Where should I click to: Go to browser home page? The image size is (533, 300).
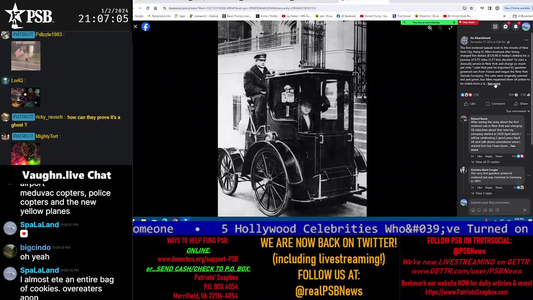(155, 8)
